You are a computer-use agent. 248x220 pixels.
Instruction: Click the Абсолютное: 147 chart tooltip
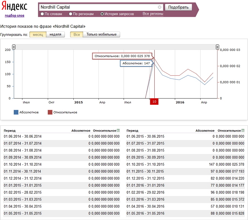[136, 63]
